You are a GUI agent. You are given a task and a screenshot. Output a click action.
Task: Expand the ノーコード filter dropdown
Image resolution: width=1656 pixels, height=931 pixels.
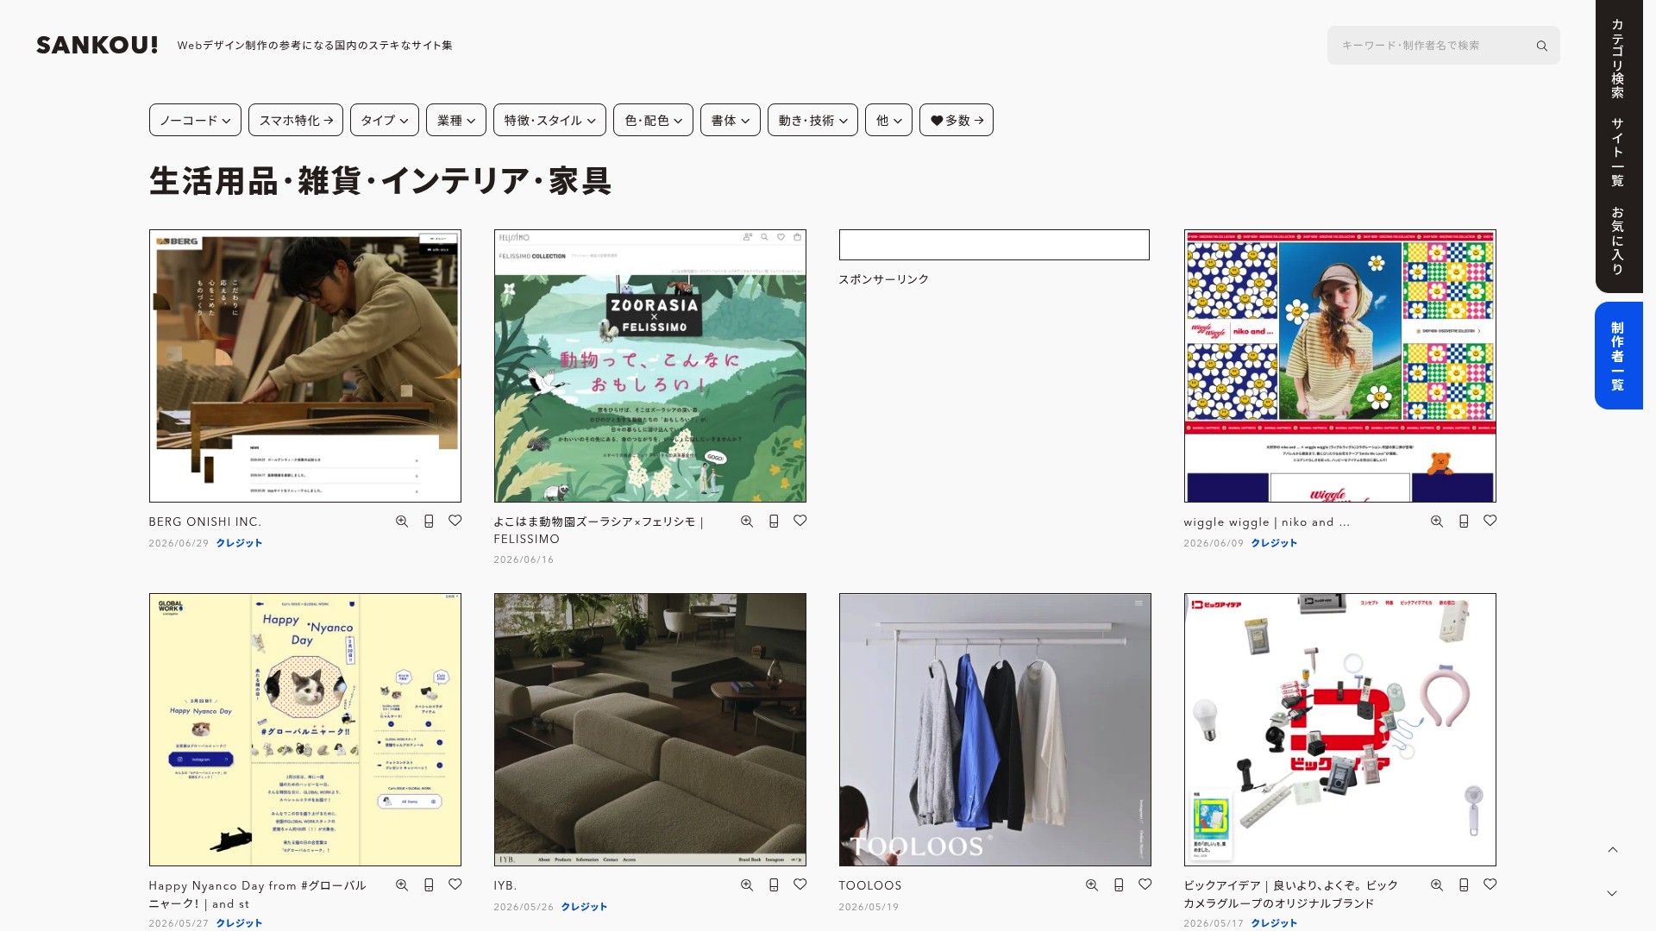pos(195,120)
